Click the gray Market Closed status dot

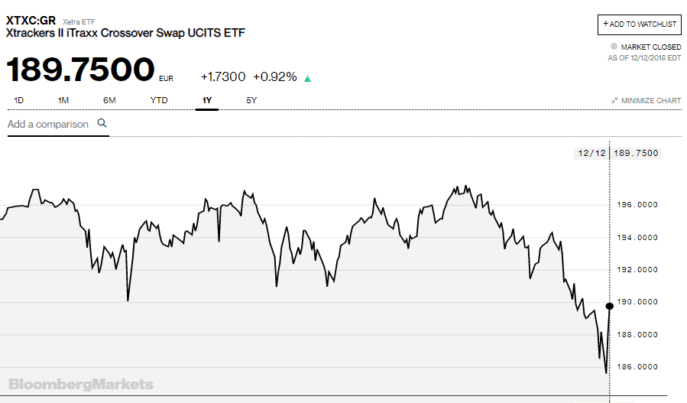[x=613, y=47]
